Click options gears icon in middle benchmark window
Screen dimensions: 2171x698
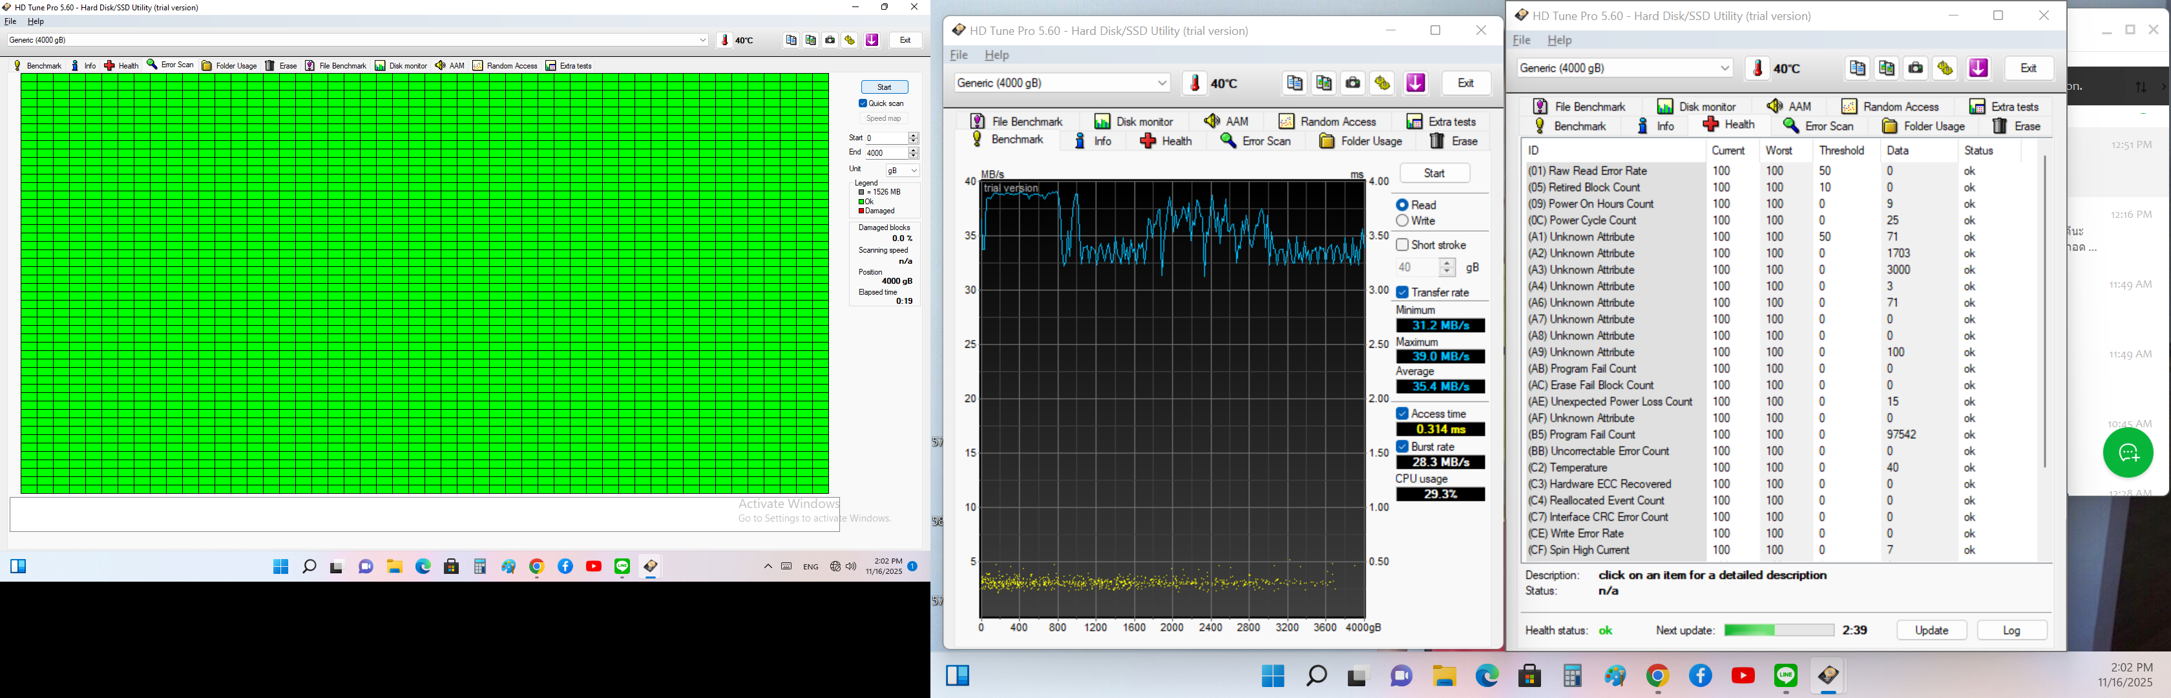click(x=1382, y=83)
